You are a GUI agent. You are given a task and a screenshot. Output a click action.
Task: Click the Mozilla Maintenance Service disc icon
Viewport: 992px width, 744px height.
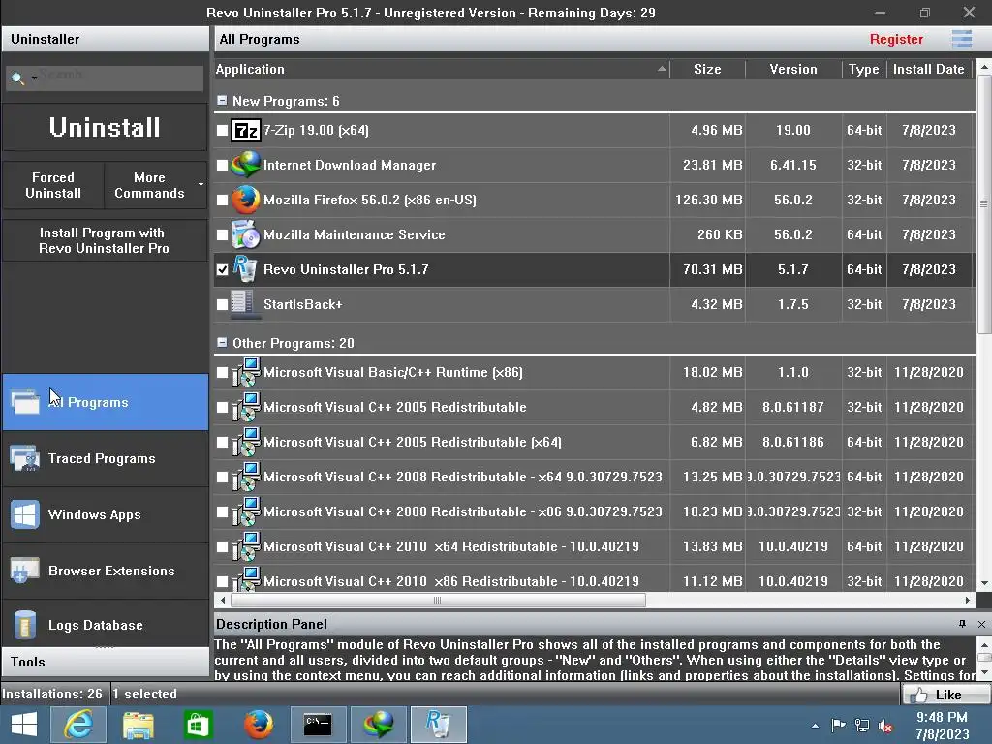(245, 234)
